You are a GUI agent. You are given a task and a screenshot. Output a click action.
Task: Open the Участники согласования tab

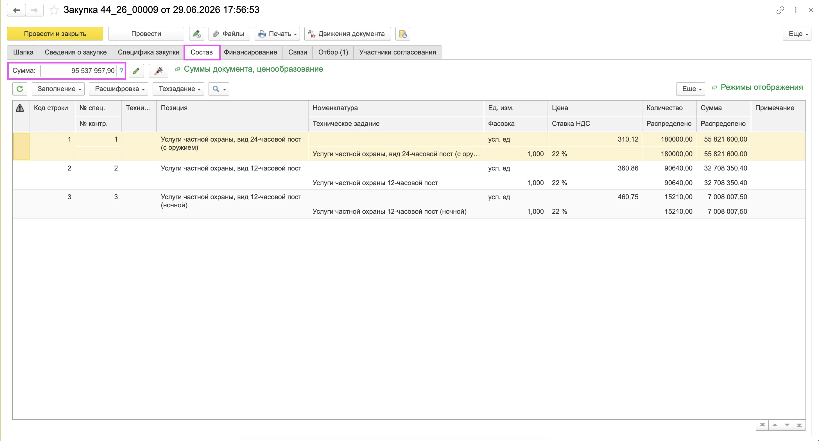[x=397, y=53]
